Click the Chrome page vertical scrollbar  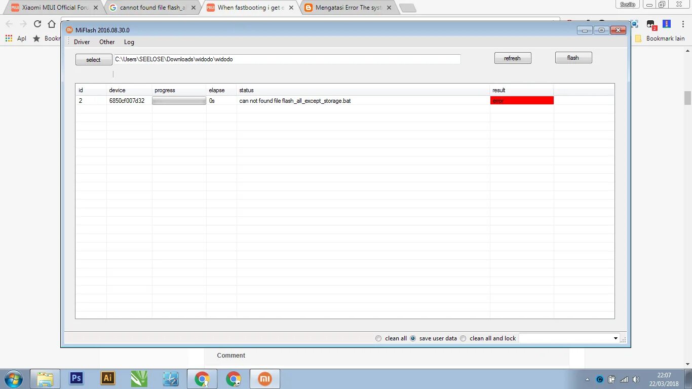coord(687,98)
